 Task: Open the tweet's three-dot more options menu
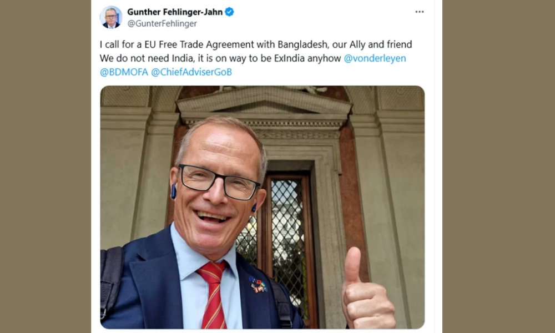420,12
